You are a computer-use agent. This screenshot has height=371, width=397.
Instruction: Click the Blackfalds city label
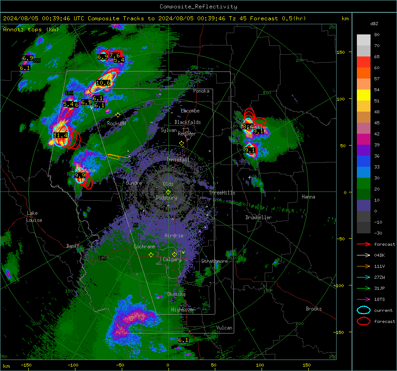[187, 122]
